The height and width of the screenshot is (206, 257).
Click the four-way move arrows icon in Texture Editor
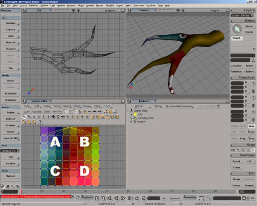53,117
